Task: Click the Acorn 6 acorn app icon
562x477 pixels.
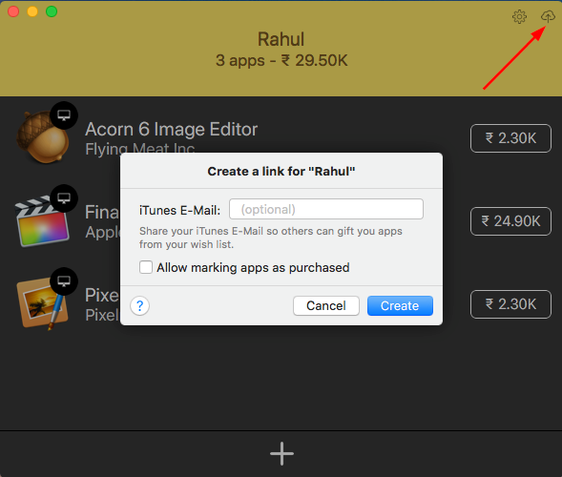Action: [x=43, y=137]
